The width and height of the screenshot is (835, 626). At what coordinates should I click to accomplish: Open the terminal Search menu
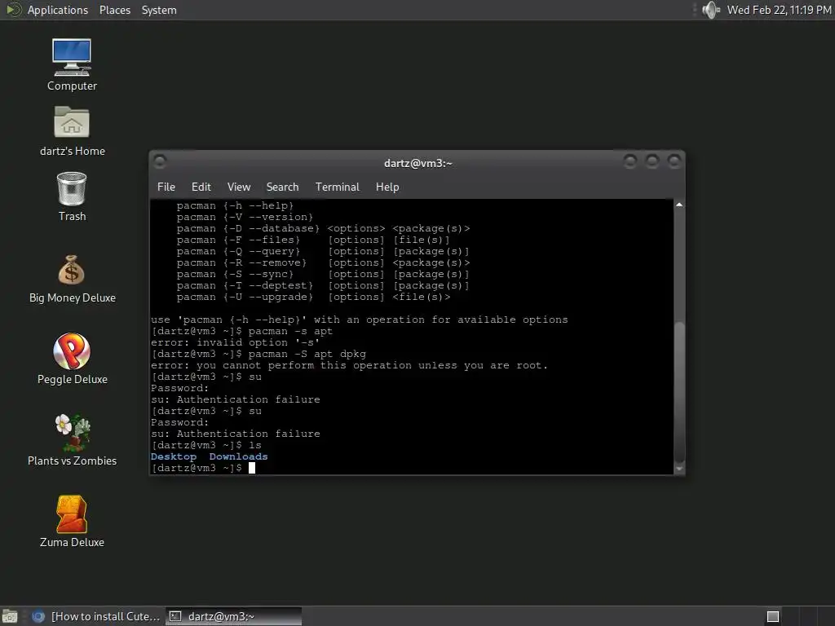pos(282,187)
